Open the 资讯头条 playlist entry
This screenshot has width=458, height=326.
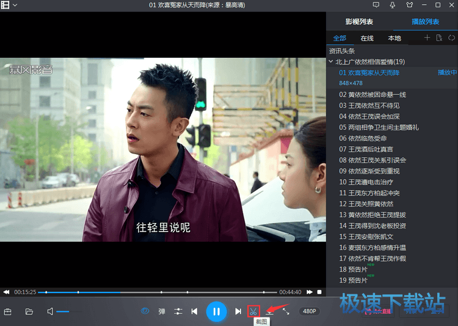[342, 51]
